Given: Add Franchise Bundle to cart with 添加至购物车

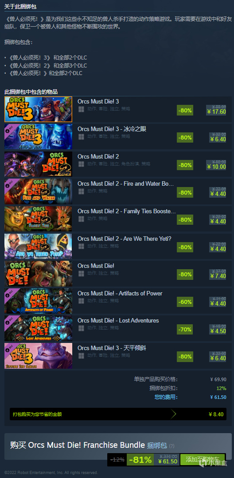Looking at the screenshot, I should tap(203, 459).
